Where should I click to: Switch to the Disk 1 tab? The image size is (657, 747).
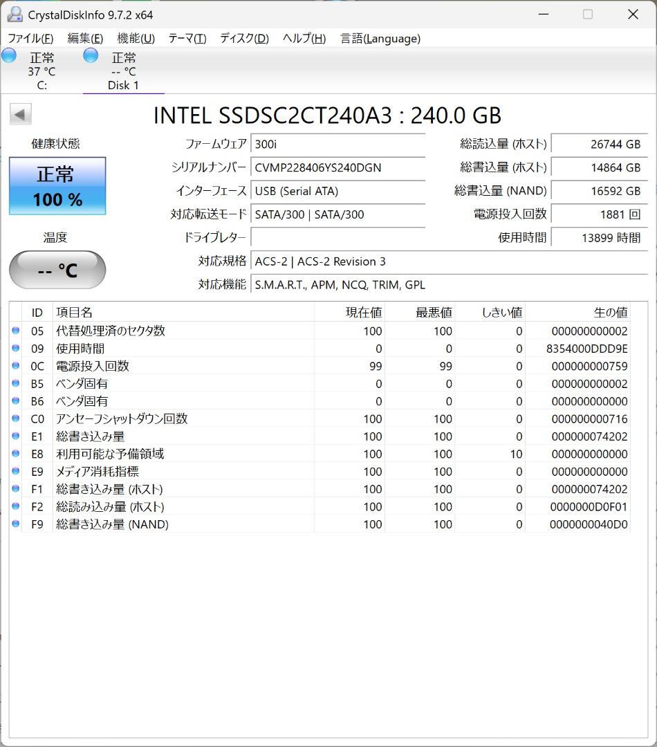pyautogui.click(x=123, y=69)
